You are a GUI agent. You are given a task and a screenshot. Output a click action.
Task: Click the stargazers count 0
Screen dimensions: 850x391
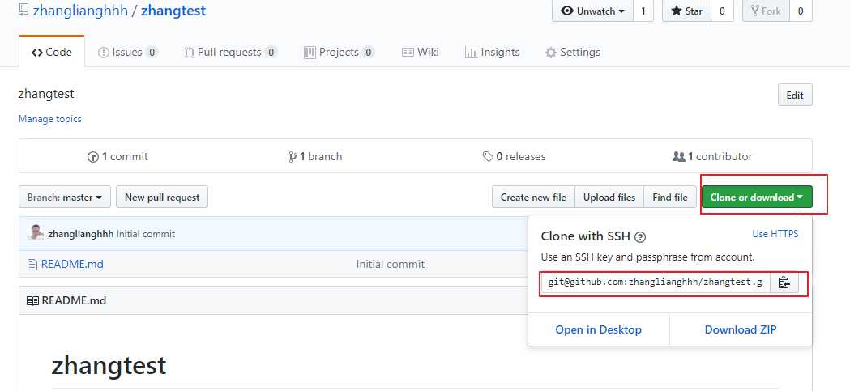(722, 11)
